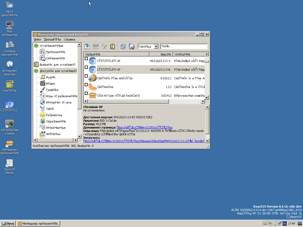Select Интернет браузер desktop icon

10,68
